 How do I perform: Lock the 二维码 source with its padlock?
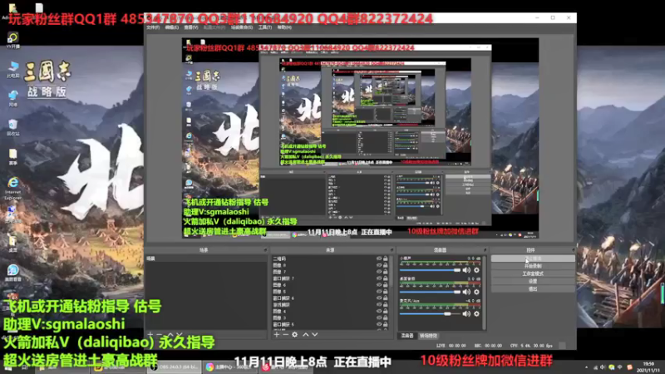(x=386, y=258)
